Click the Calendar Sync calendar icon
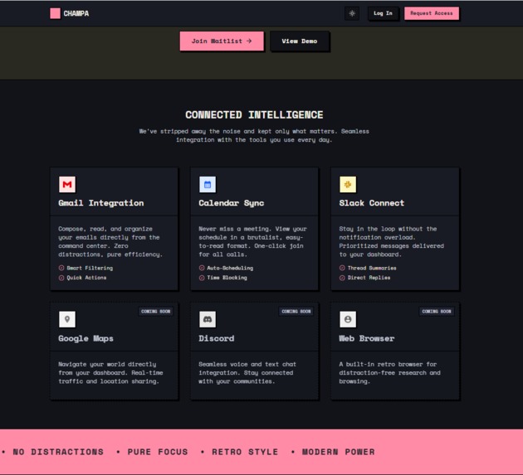 [208, 185]
